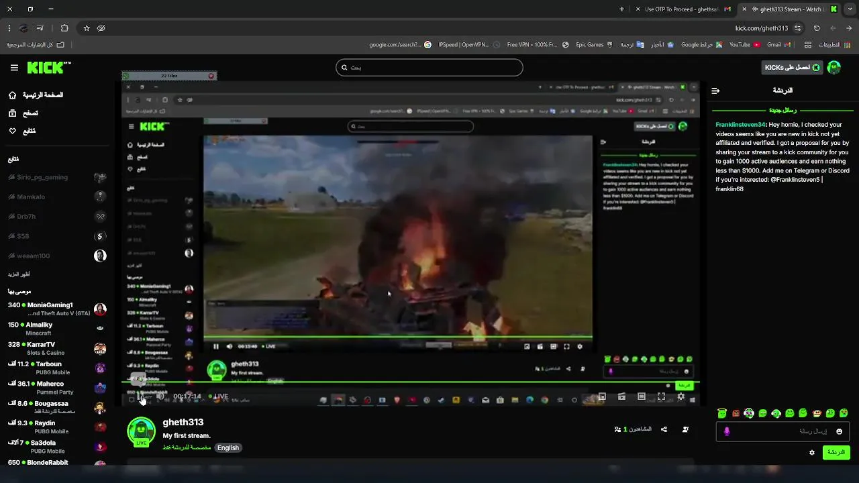
Task: Open recommended channel MoniaGaming1
Action: [57, 309]
